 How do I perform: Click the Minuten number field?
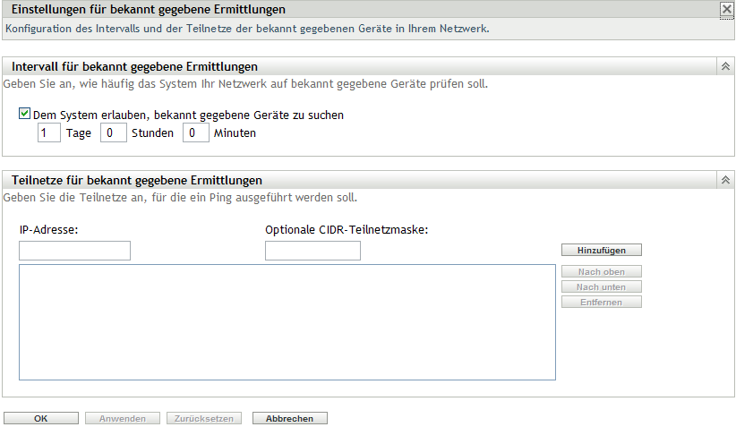(195, 133)
